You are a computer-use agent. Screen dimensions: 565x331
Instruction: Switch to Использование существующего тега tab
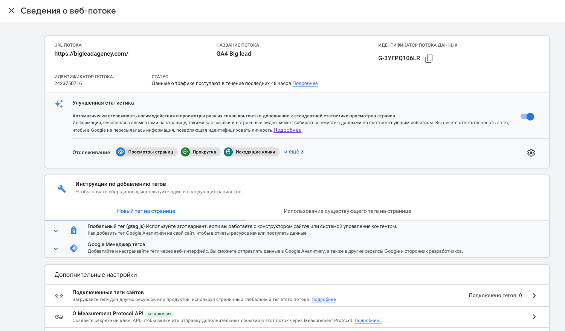tap(347, 211)
